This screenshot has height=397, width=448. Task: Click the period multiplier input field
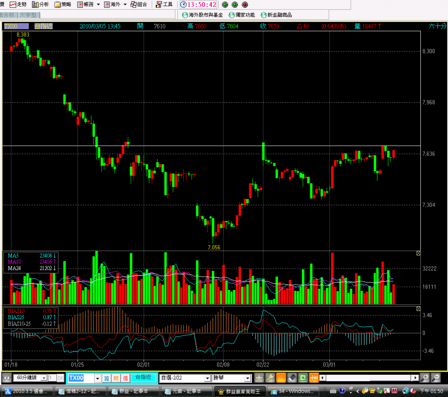(52, 378)
